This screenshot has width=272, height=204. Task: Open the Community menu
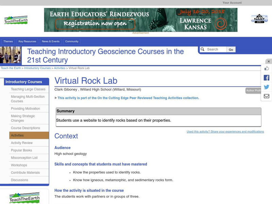[72, 41]
